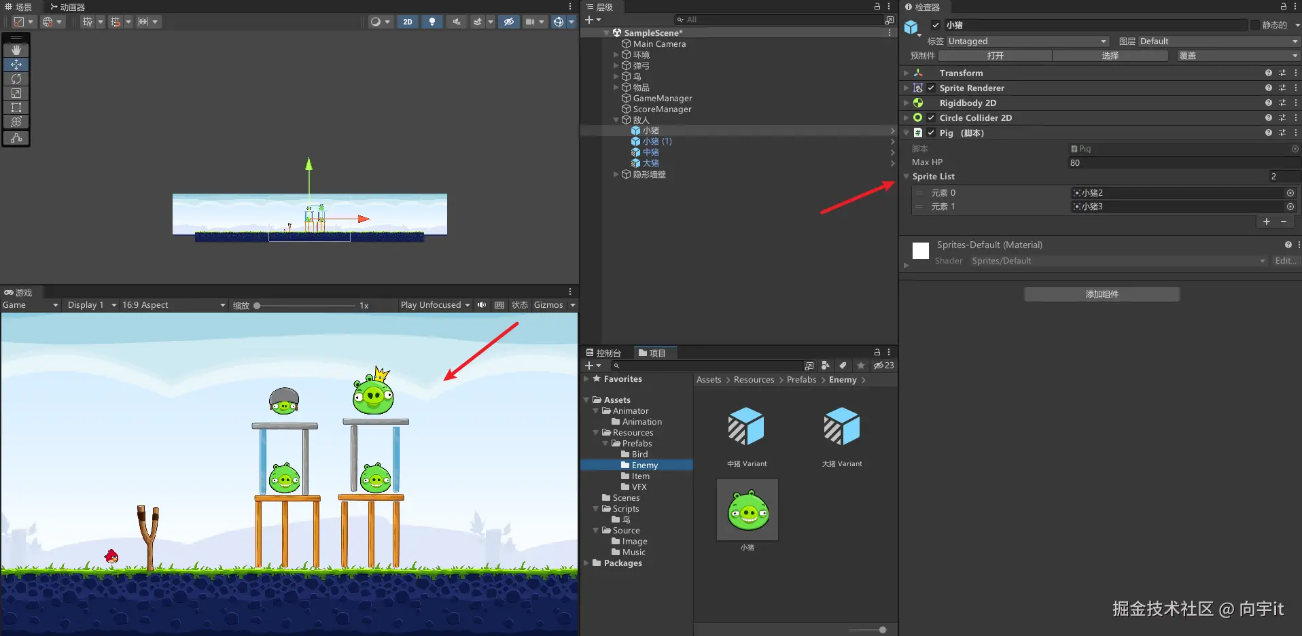
Task: Switch to the 场景 tab
Action: coord(18,7)
